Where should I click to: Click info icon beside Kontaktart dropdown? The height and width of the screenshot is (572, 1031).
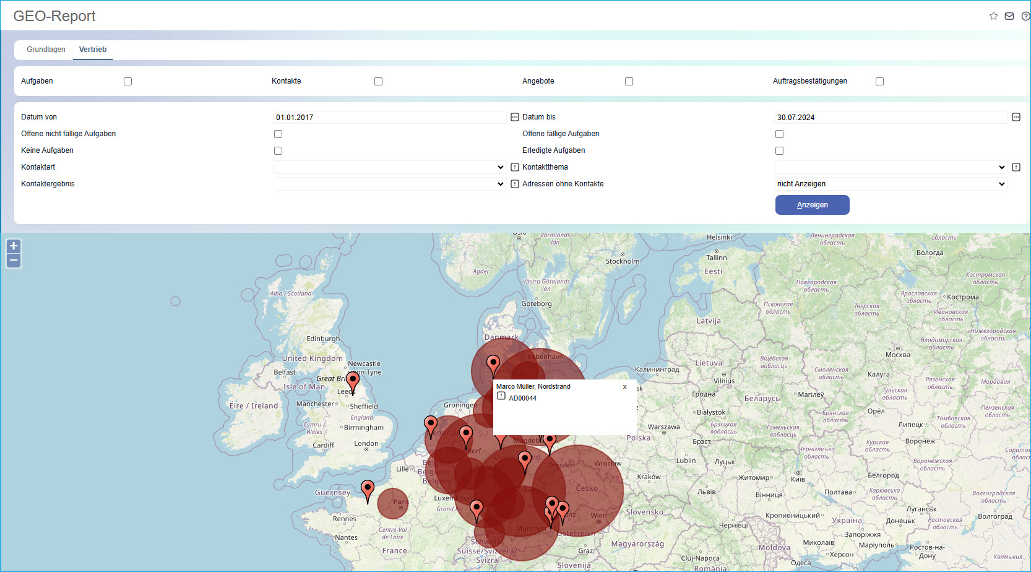tap(514, 167)
